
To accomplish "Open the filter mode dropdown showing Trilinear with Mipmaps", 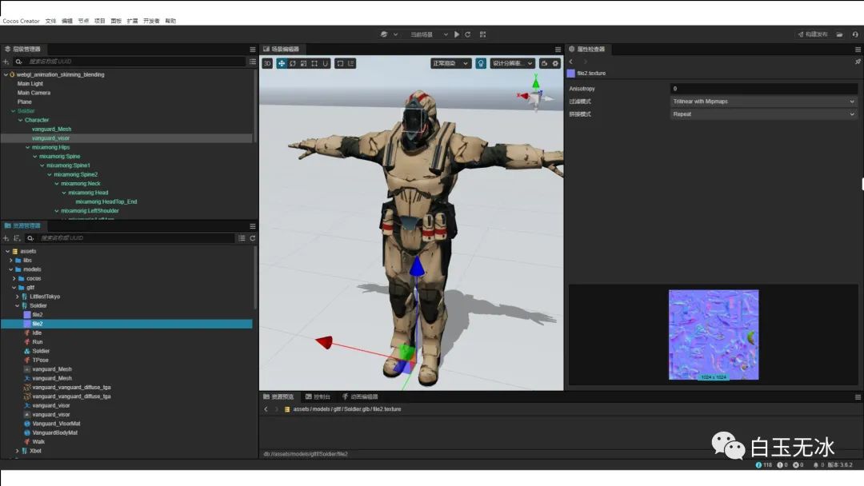I will click(x=763, y=102).
